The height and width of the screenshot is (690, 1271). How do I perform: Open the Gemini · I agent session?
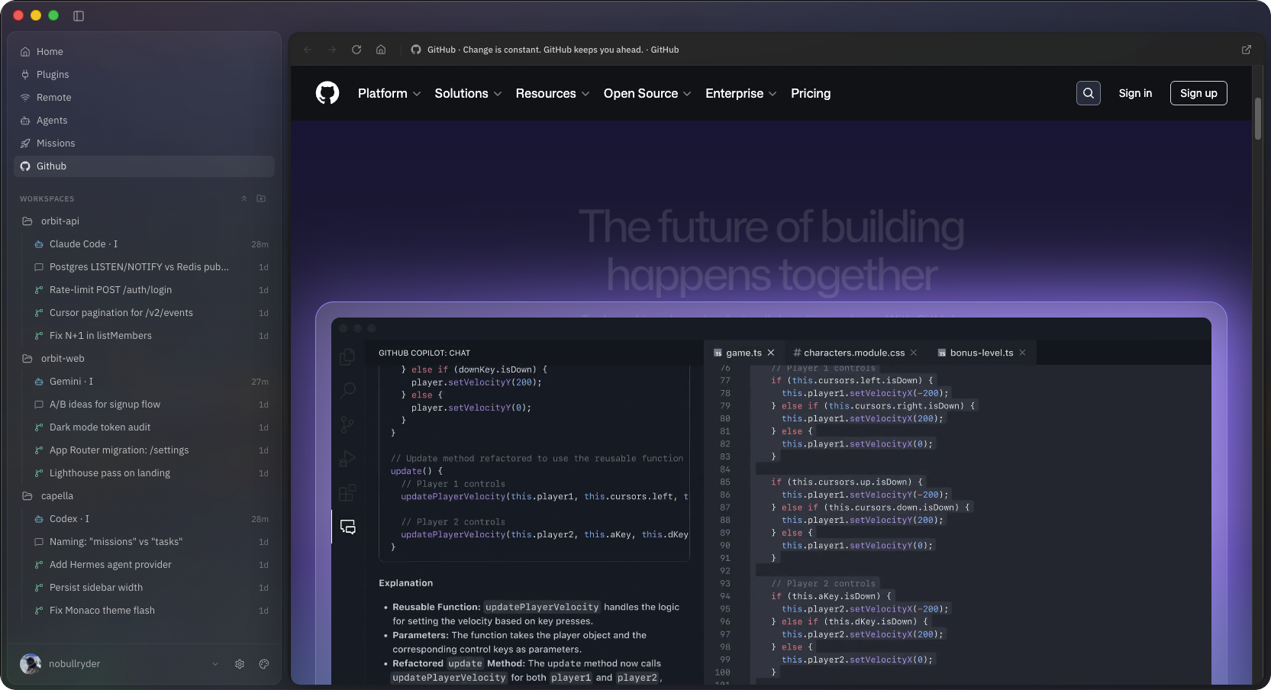coord(150,382)
